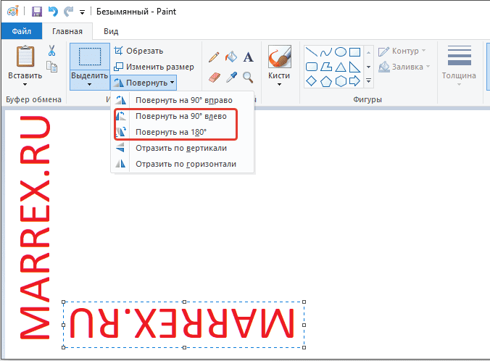490x361 pixels.
Task: Select the Line shape
Action: click(311, 51)
